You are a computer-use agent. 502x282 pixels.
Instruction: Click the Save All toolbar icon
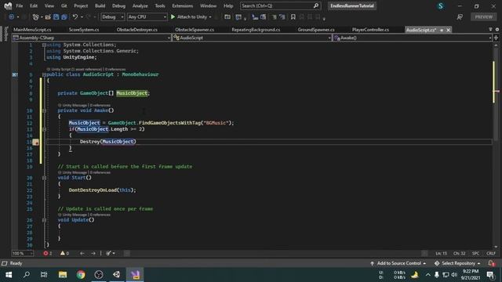64,17
